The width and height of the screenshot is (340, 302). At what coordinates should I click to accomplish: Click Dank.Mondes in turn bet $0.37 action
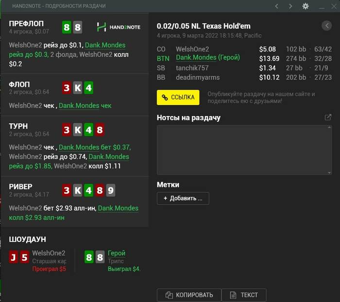[79, 147]
